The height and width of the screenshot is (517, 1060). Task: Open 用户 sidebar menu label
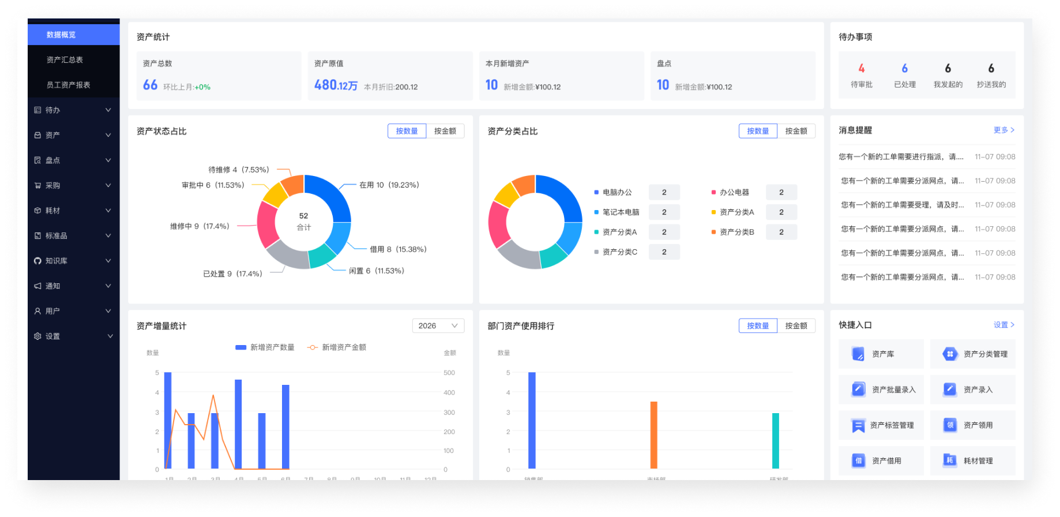[x=52, y=311]
